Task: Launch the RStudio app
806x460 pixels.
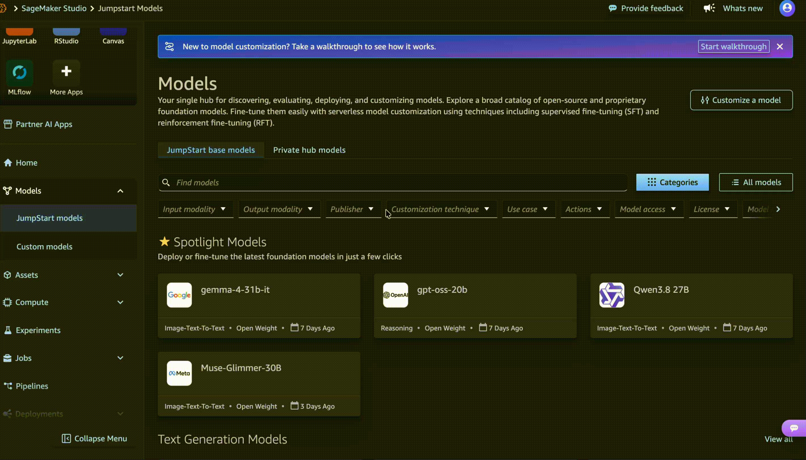Action: (x=66, y=36)
